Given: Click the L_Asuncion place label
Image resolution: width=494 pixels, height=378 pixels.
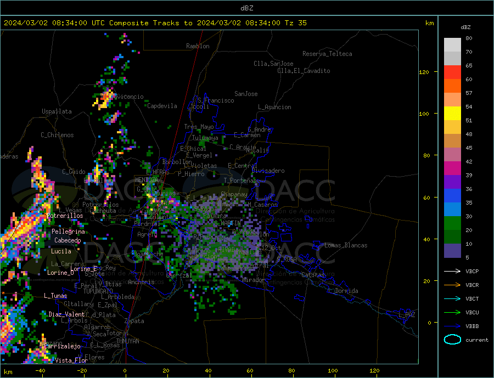Looking at the screenshot, I should [274, 107].
